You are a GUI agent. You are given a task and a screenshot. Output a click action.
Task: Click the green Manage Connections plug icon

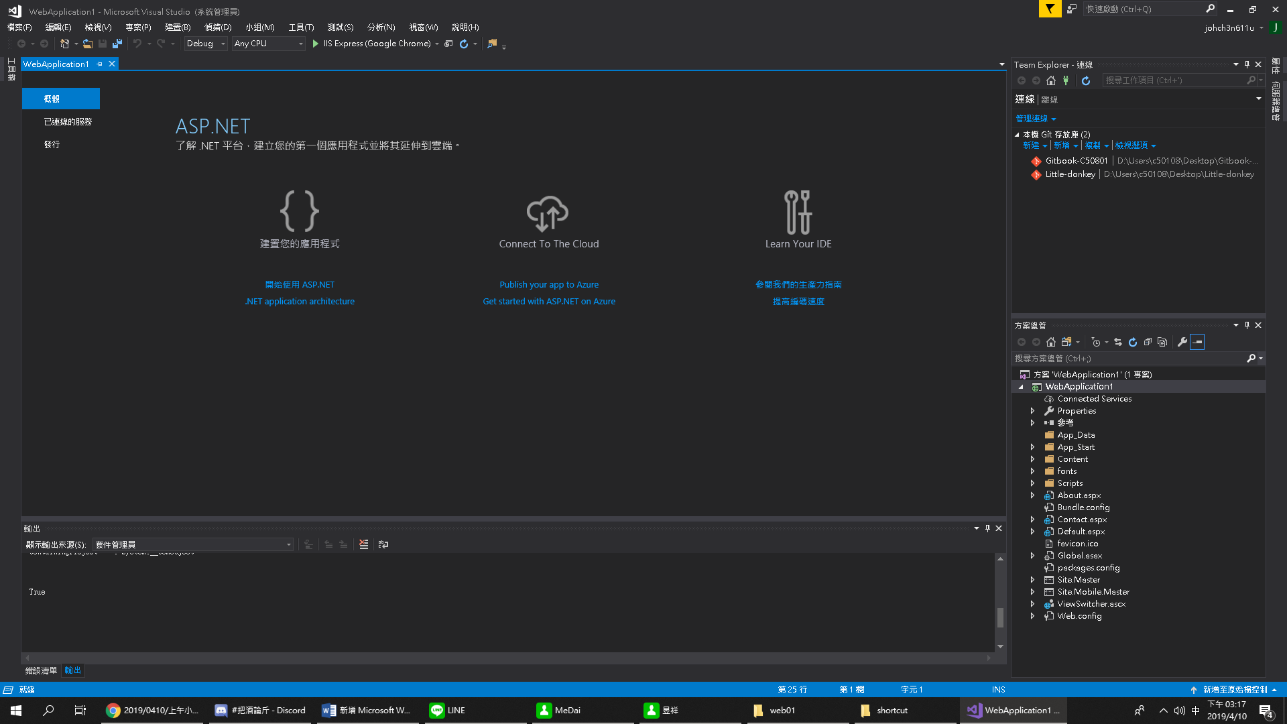pyautogui.click(x=1066, y=80)
